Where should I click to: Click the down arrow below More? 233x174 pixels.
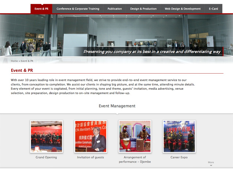click(x=211, y=166)
